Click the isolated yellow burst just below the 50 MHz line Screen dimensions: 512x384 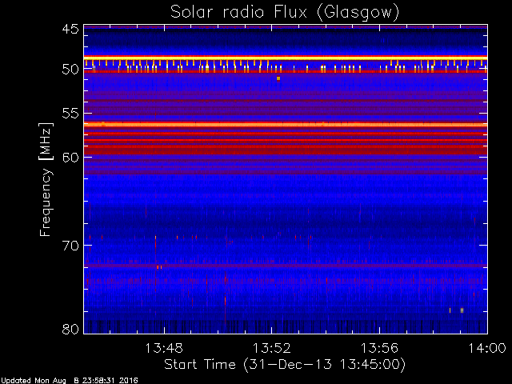pyautogui.click(x=278, y=78)
